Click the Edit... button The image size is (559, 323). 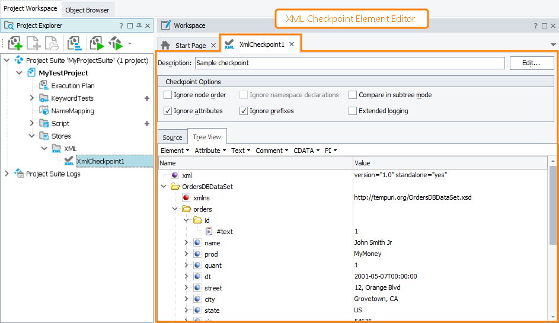(x=531, y=63)
